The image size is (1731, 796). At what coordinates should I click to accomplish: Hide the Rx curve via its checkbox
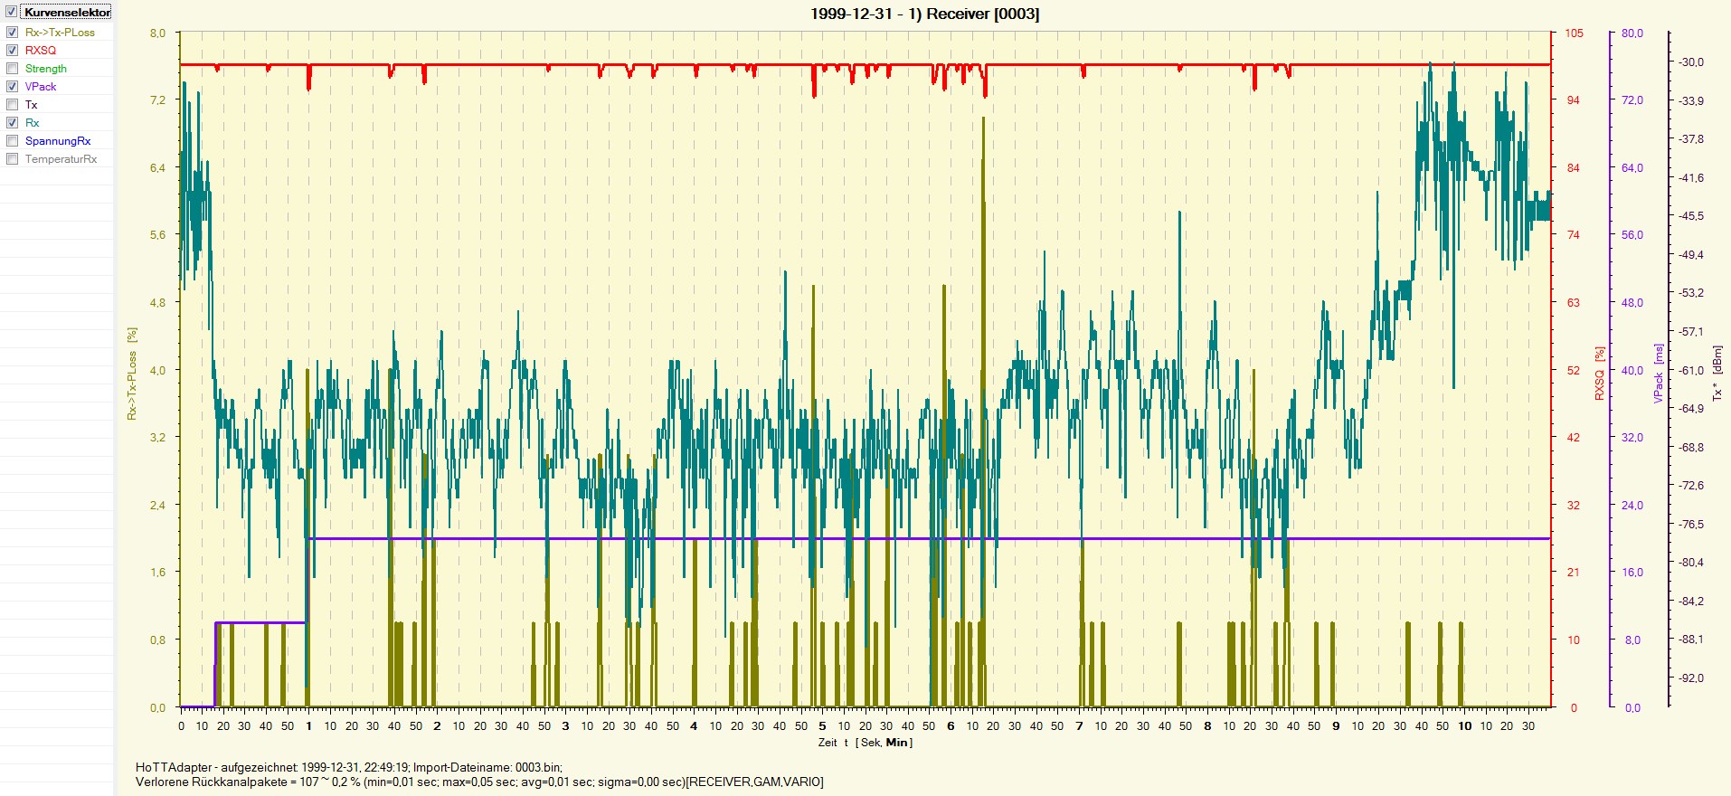(x=13, y=123)
